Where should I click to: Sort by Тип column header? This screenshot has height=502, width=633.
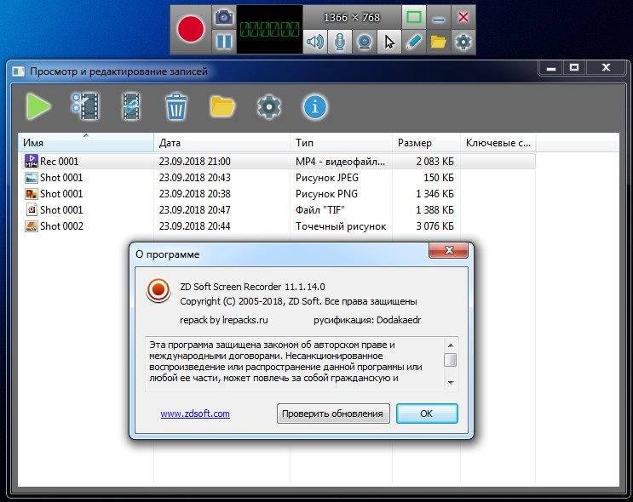point(341,142)
